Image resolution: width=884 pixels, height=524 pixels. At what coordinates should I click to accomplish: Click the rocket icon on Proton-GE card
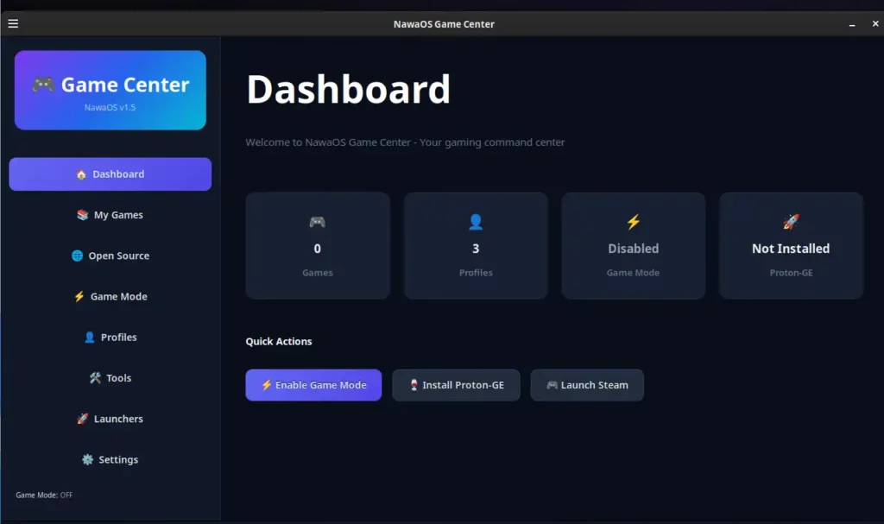(x=791, y=222)
